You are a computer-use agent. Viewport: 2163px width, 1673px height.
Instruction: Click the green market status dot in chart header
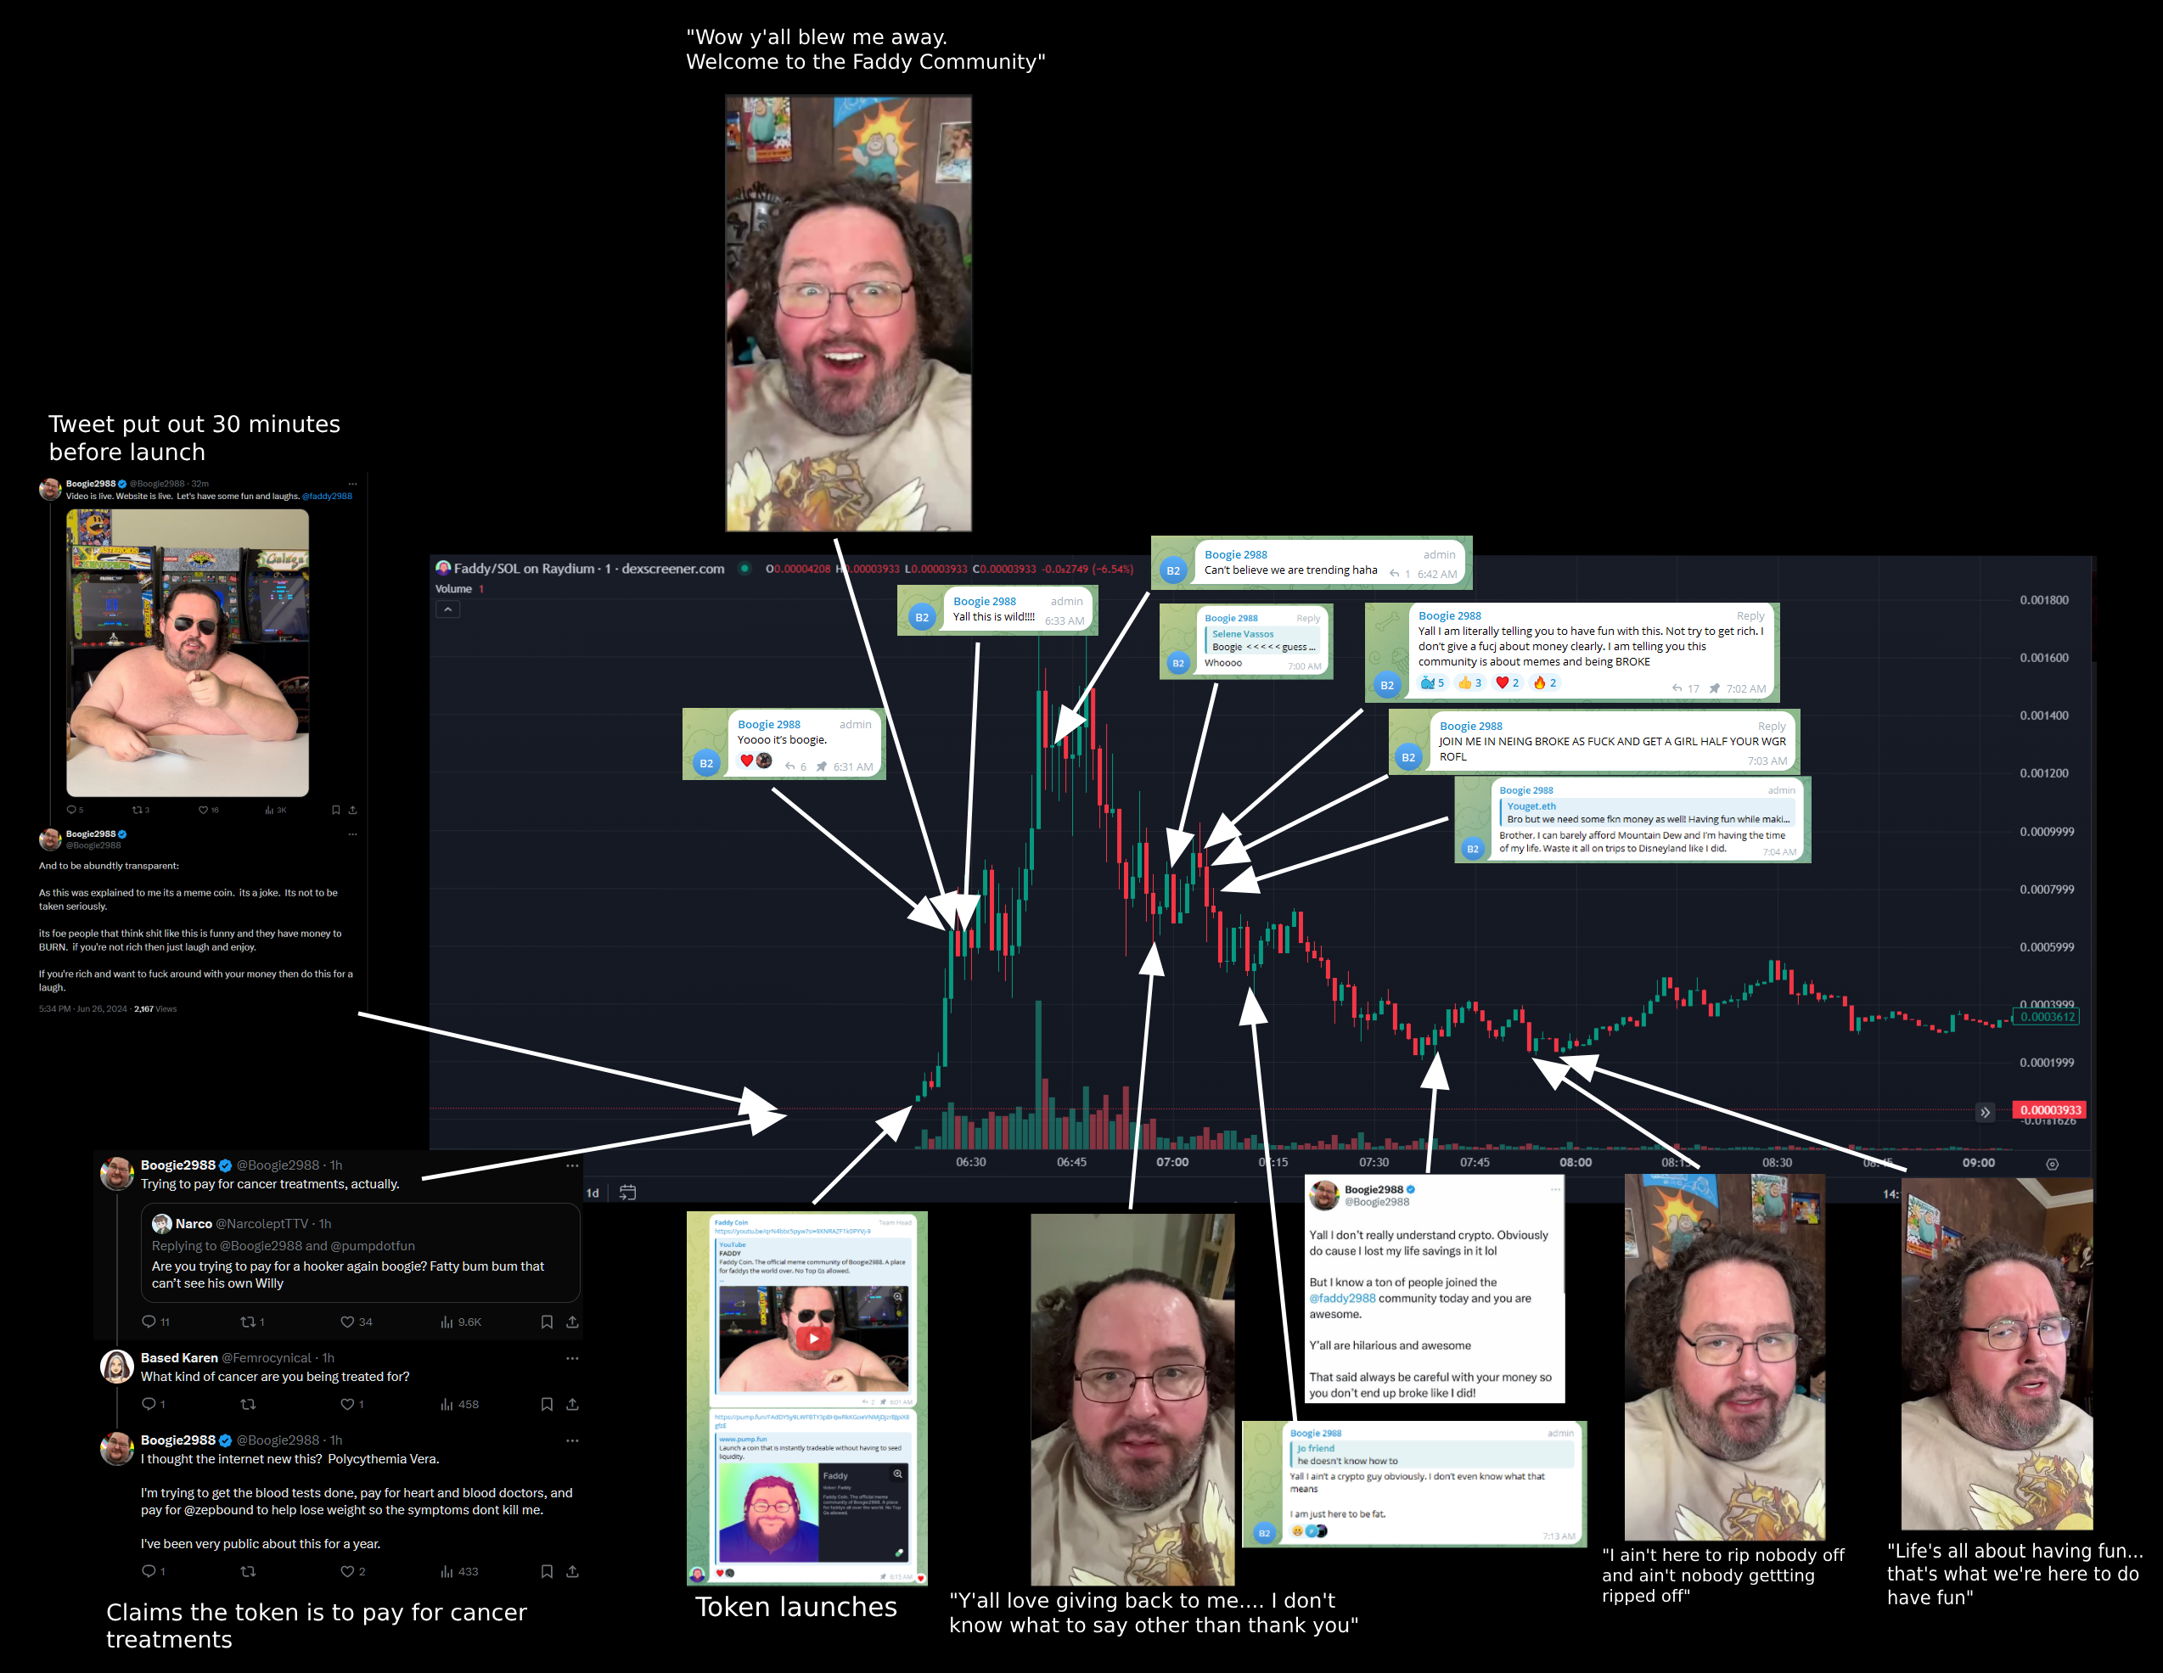tap(744, 569)
